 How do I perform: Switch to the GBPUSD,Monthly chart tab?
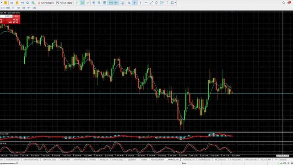coord(31,159)
